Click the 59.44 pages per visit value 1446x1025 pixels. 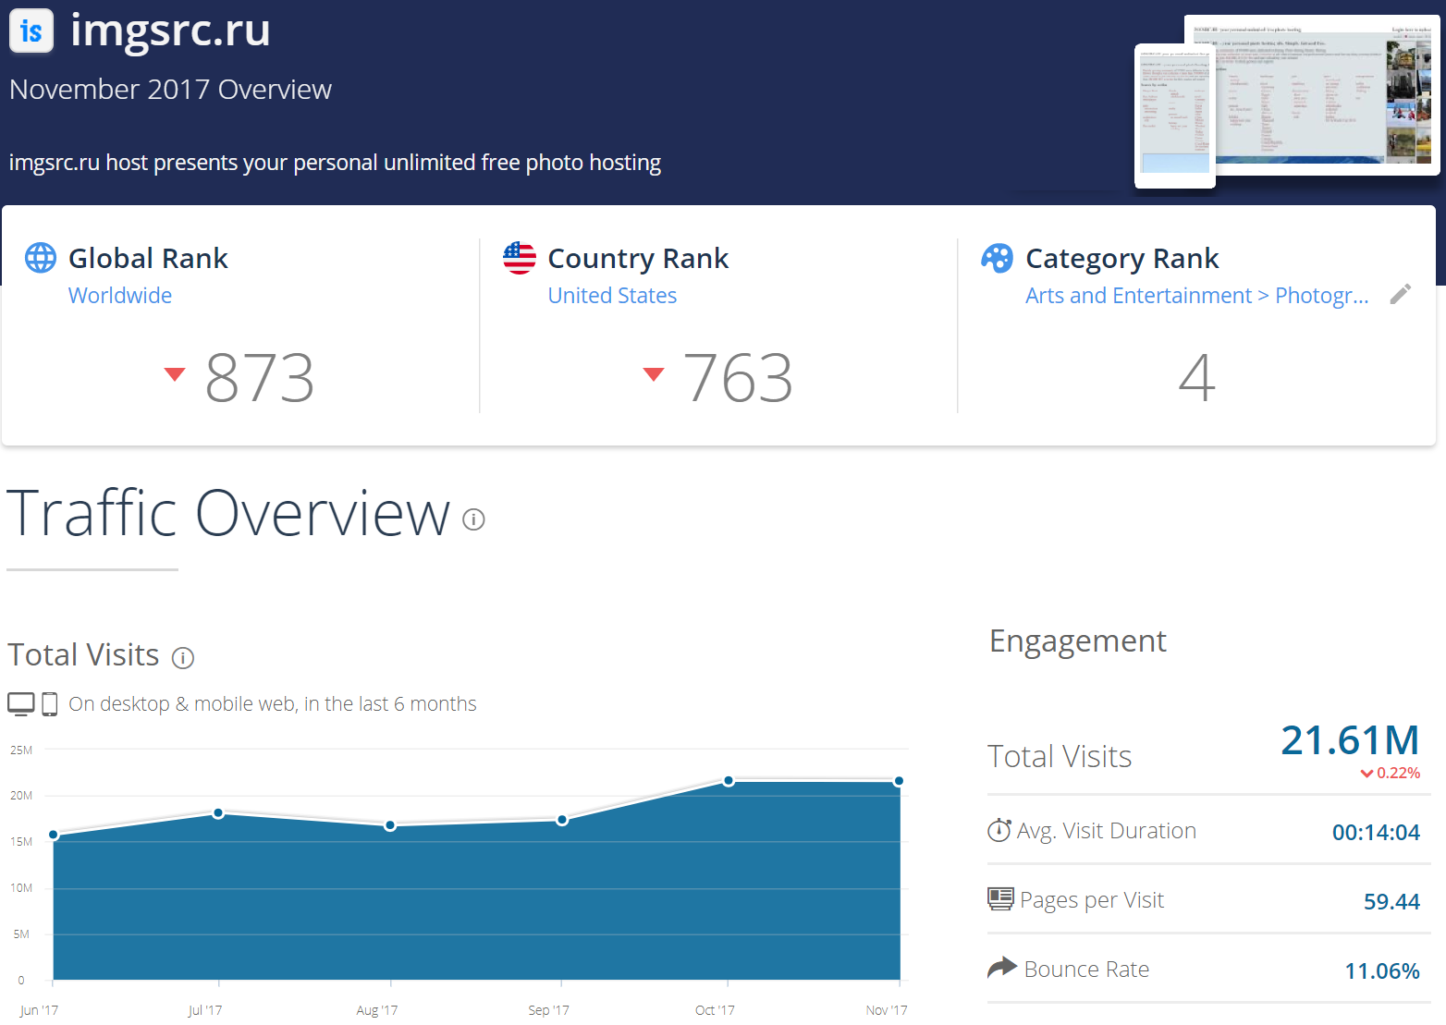1391,902
